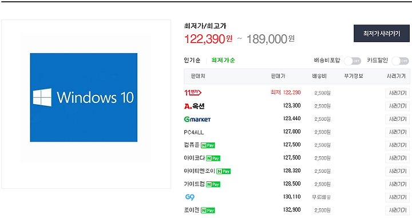
Task: Click the 조이젠 seller name
Action: 192,210
